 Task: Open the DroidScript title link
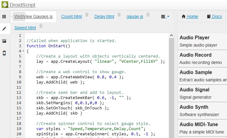(23, 5)
